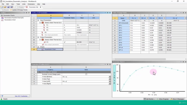Collapse output Steady-State Thermal (A1) node

[40, 40]
